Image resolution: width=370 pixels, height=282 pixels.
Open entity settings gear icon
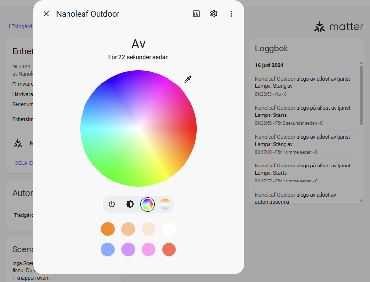[214, 14]
